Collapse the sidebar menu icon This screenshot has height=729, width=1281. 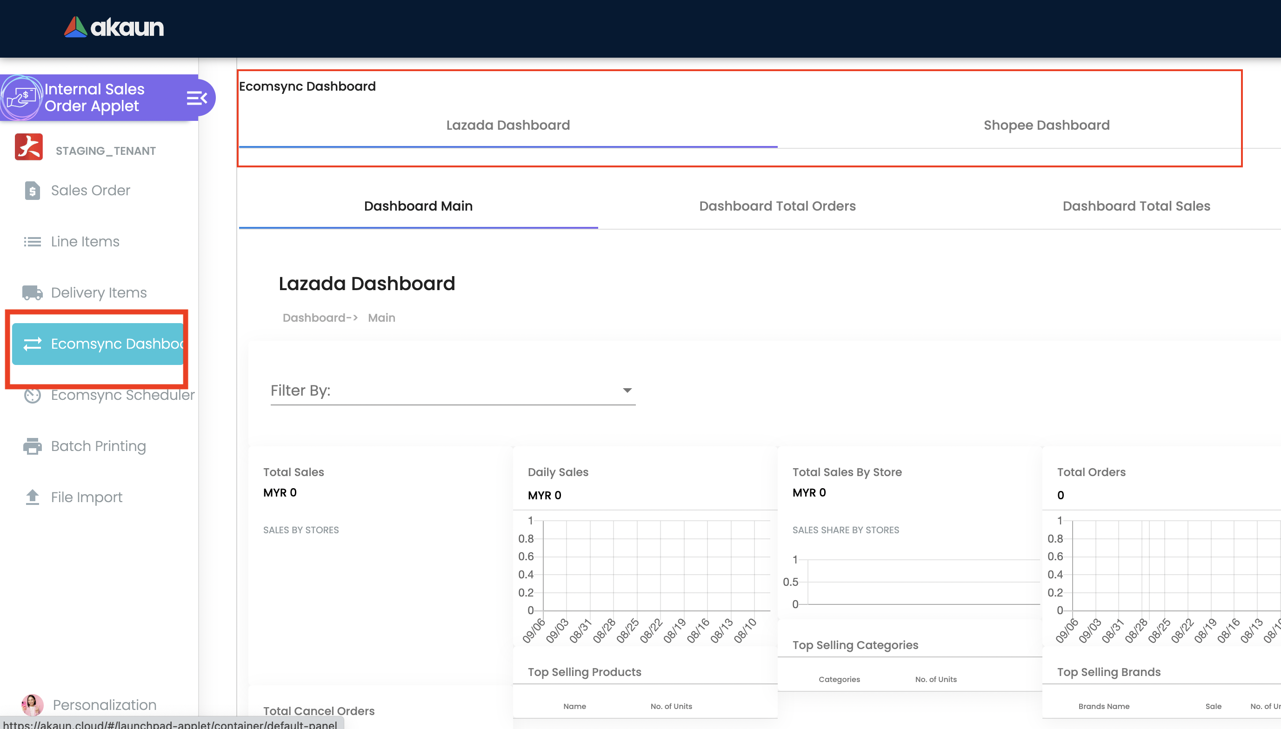click(x=196, y=98)
